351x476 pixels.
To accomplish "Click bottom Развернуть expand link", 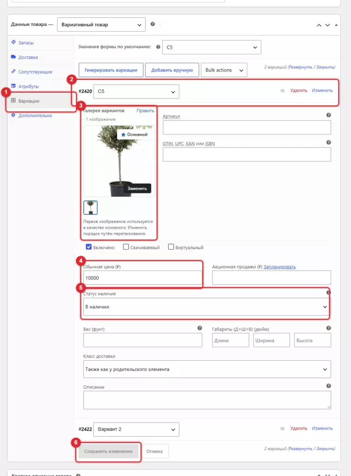I will point(300,449).
